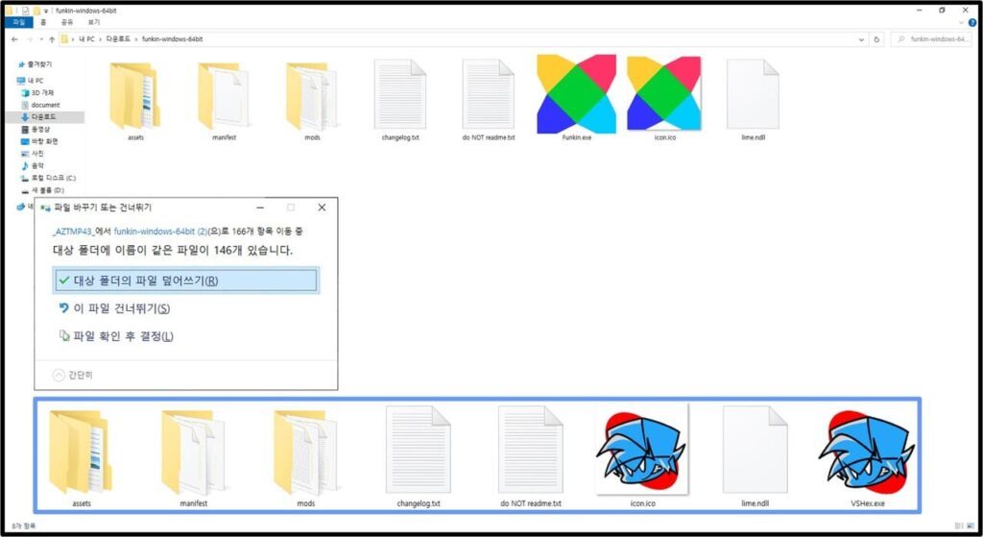Click the _AZTMP43_ source link in dialog

pos(73,232)
